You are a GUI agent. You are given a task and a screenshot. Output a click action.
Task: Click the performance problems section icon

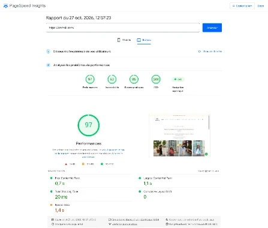(48, 65)
